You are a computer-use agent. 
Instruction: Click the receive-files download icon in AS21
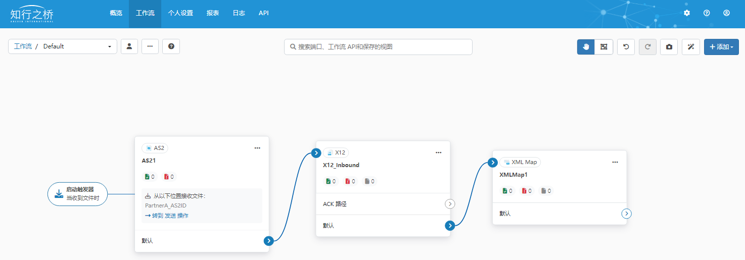(x=148, y=196)
